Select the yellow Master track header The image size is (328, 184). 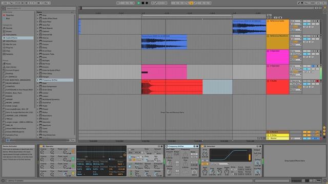(x=278, y=139)
